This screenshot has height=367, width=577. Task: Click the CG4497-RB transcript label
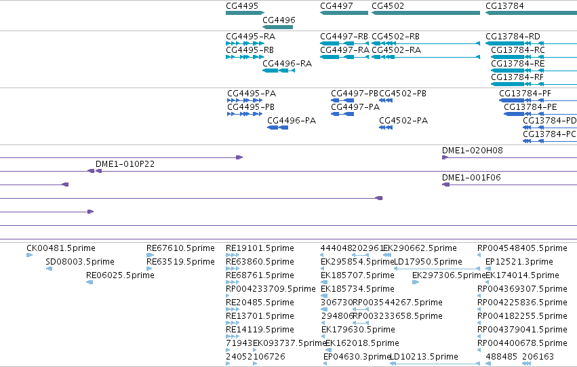pos(344,37)
